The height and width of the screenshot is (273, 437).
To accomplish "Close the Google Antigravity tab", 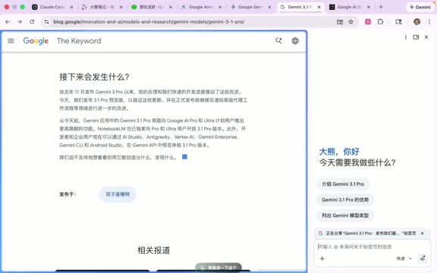I will click(220, 7).
